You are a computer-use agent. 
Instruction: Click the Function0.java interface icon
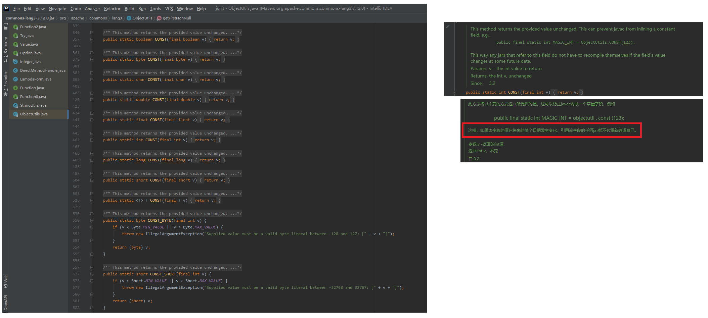15,97
